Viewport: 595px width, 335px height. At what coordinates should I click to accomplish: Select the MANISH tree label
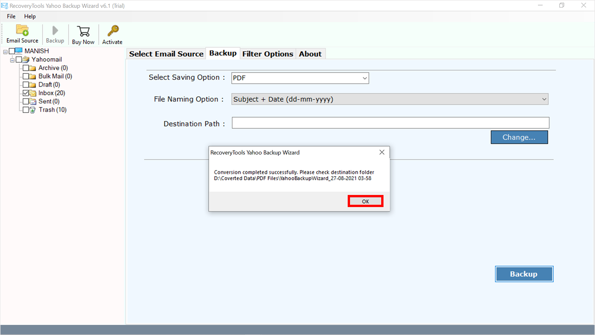tap(37, 51)
